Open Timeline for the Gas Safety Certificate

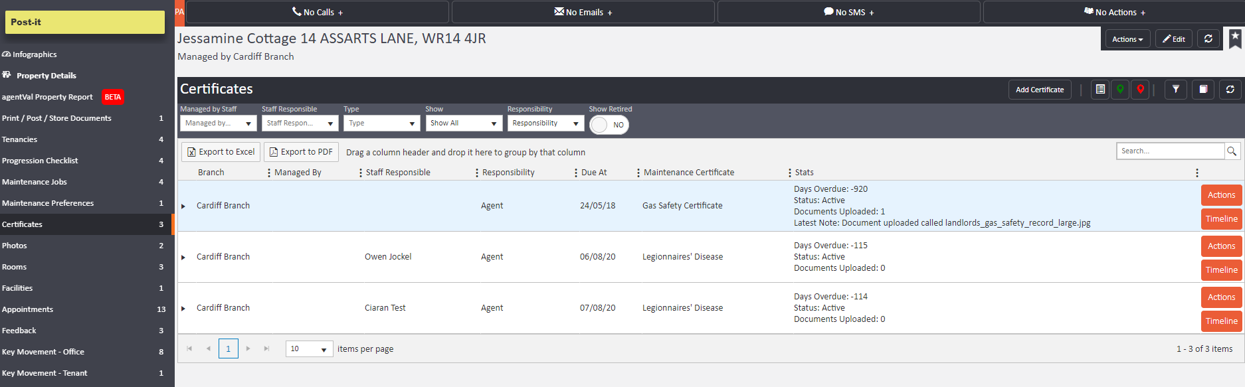click(1221, 219)
